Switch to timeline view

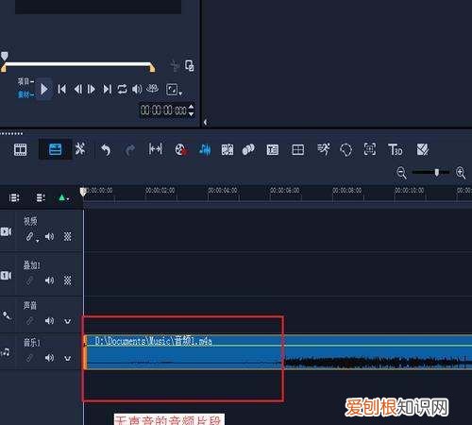click(56, 149)
